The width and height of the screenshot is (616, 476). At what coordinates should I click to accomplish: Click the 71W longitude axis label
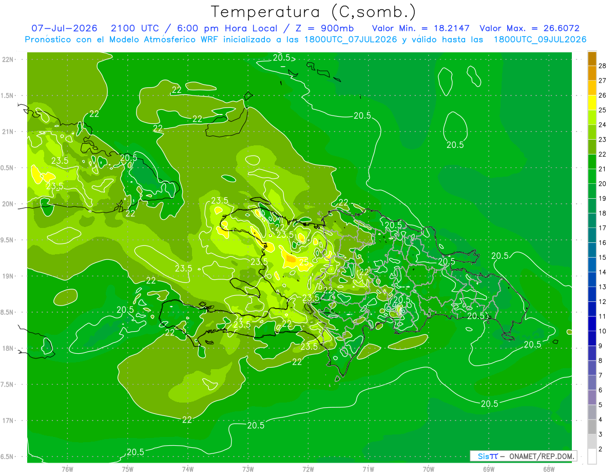[368, 469]
